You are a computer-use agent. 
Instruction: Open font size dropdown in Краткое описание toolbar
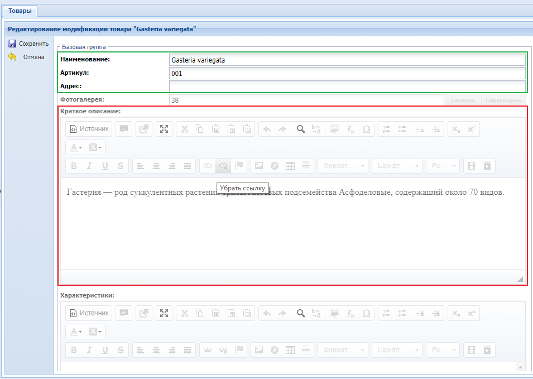click(443, 166)
